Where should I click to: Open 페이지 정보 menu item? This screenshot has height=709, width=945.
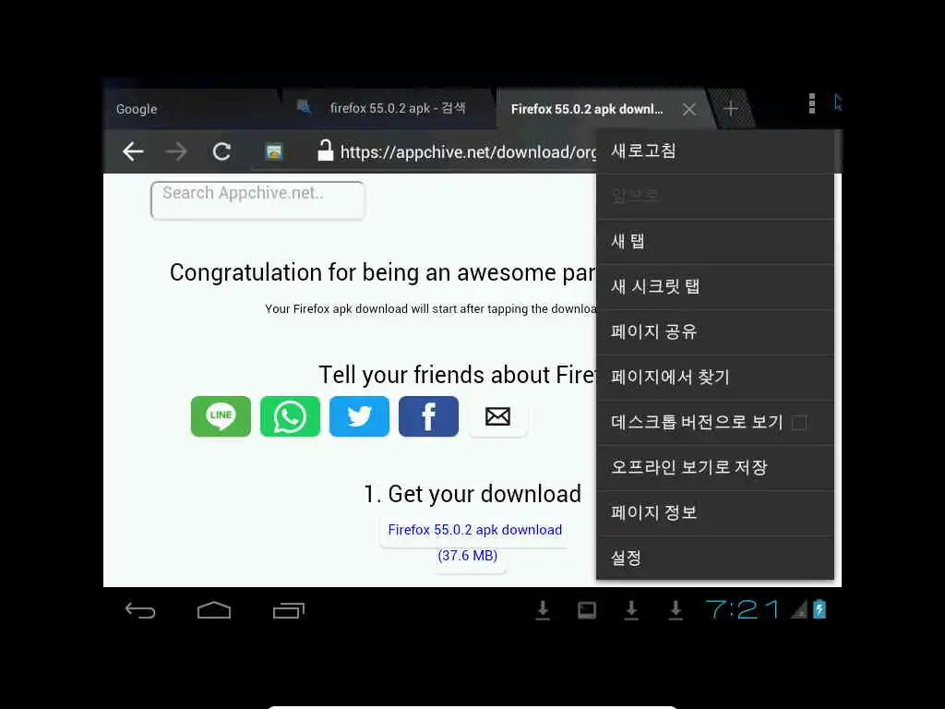pyautogui.click(x=715, y=513)
